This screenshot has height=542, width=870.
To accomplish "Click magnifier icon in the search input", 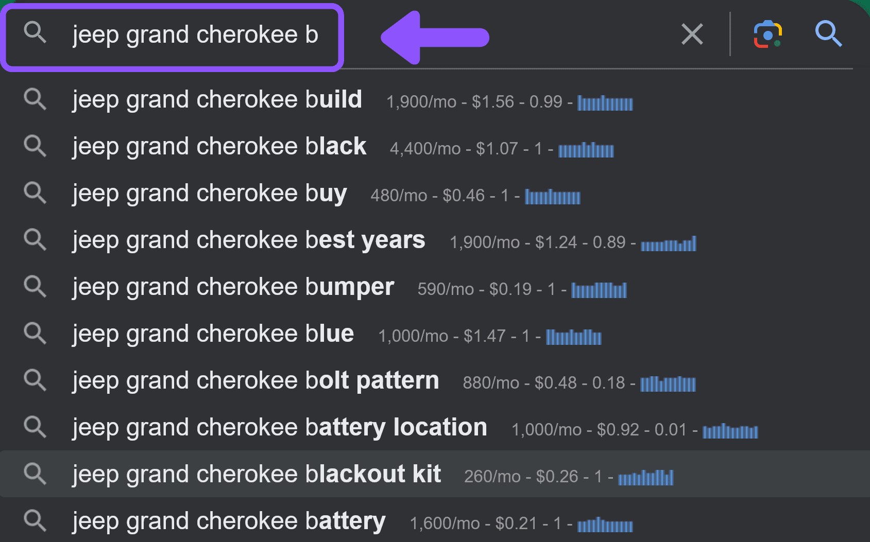I will coord(35,32).
